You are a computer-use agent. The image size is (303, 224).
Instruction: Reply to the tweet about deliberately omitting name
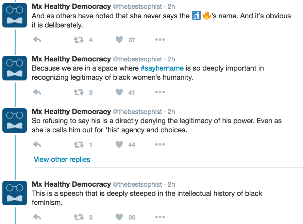(37, 40)
